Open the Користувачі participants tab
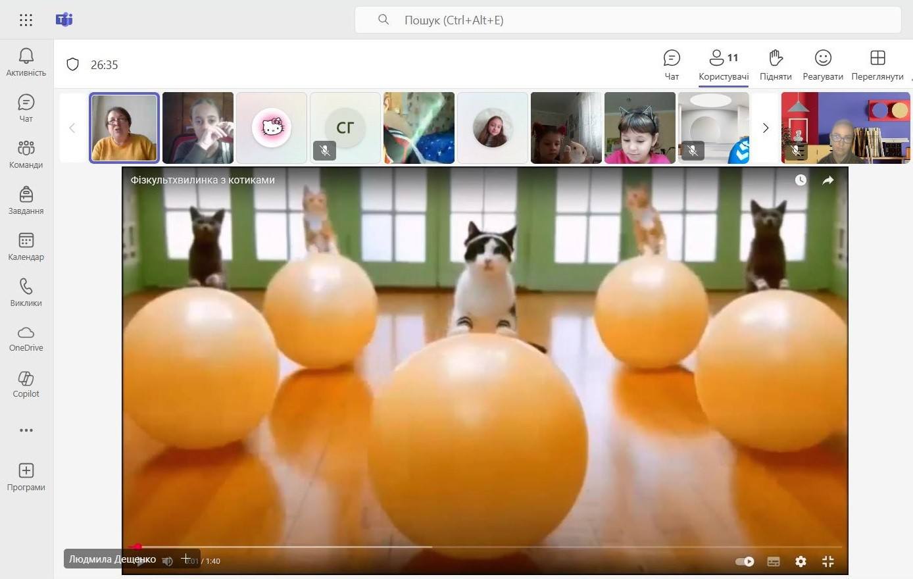The width and height of the screenshot is (913, 579). click(x=724, y=64)
